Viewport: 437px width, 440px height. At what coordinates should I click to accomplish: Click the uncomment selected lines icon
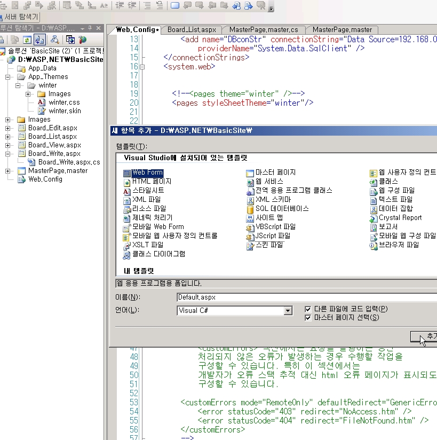pos(160,5)
